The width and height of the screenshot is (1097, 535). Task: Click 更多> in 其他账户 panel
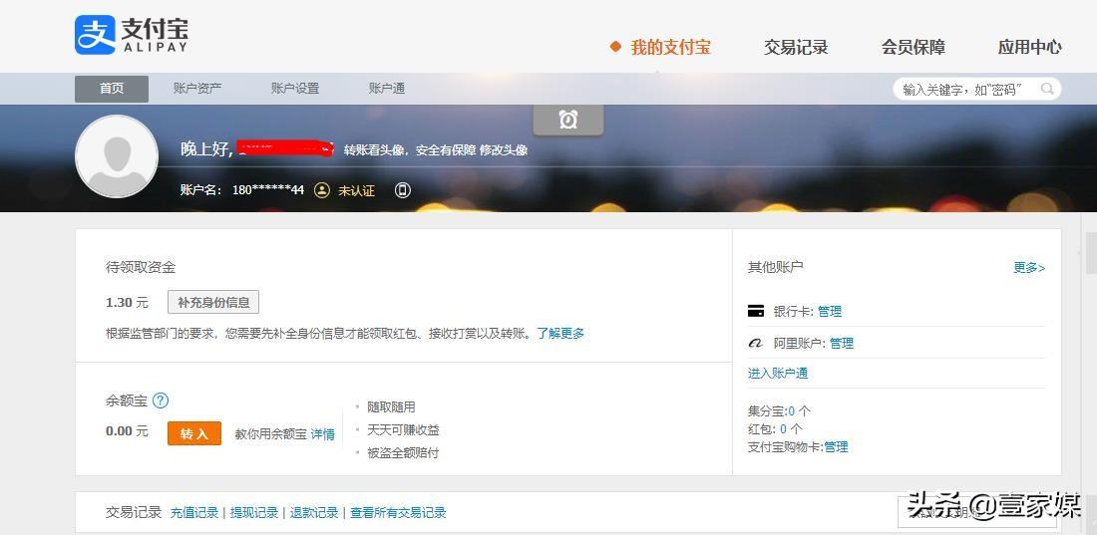click(1029, 268)
